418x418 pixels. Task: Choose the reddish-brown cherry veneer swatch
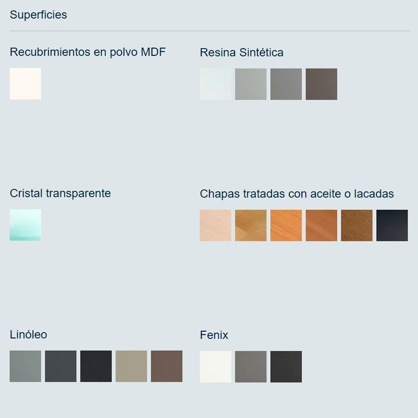(x=321, y=225)
